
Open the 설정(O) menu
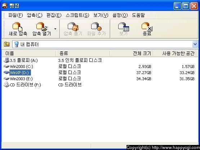[x=120, y=15]
